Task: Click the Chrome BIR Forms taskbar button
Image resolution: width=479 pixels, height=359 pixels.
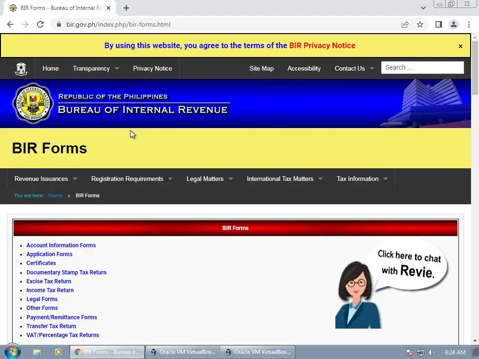Action: point(107,352)
